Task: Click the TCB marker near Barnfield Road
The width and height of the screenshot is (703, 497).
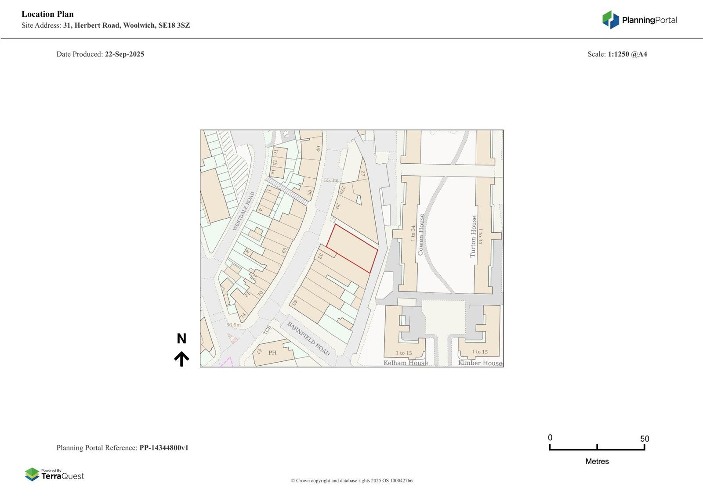Action: [267, 330]
